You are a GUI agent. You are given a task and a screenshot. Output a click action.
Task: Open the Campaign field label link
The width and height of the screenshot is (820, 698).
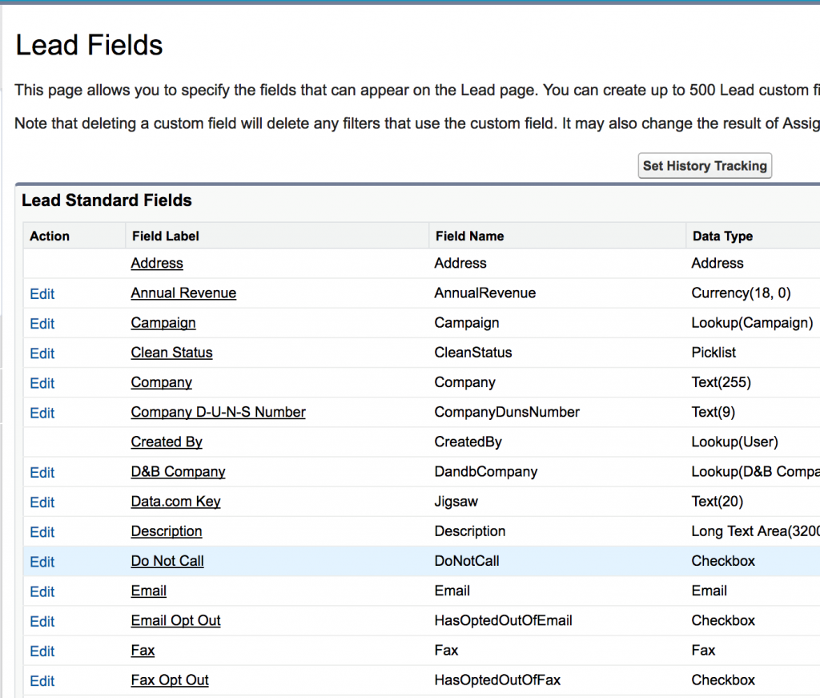point(163,323)
